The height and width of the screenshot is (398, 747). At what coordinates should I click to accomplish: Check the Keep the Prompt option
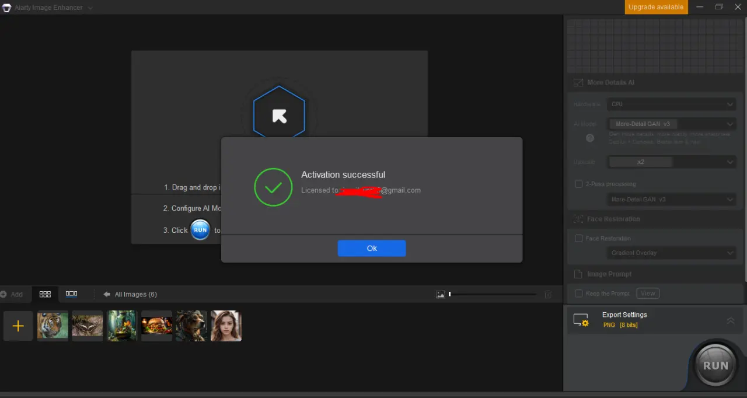(x=579, y=294)
